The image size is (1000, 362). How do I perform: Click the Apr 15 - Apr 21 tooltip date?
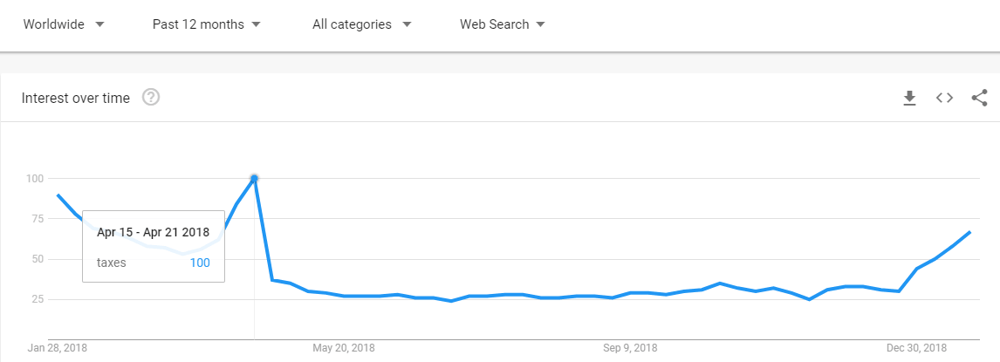point(153,233)
